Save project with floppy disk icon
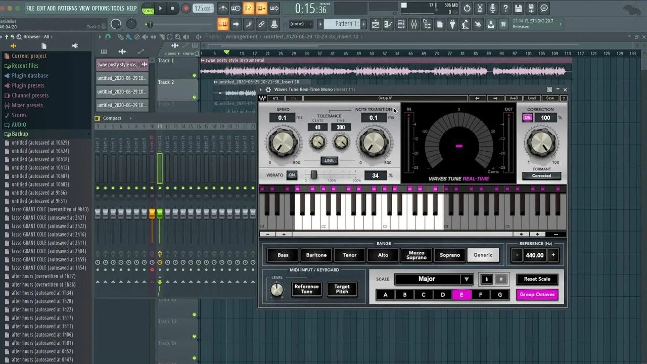This screenshot has height=364, width=647. tap(518, 8)
